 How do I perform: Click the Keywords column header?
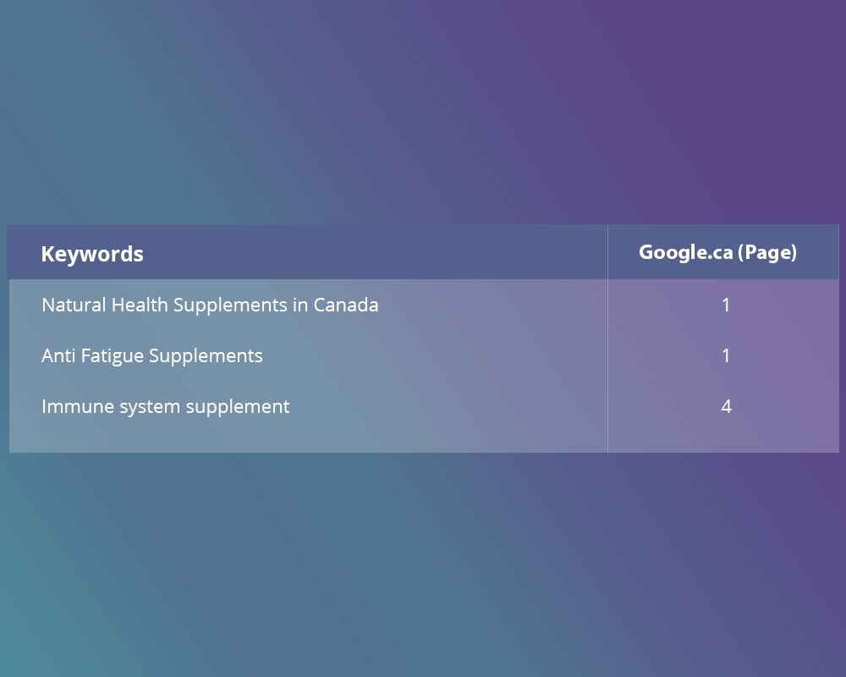[x=92, y=254]
